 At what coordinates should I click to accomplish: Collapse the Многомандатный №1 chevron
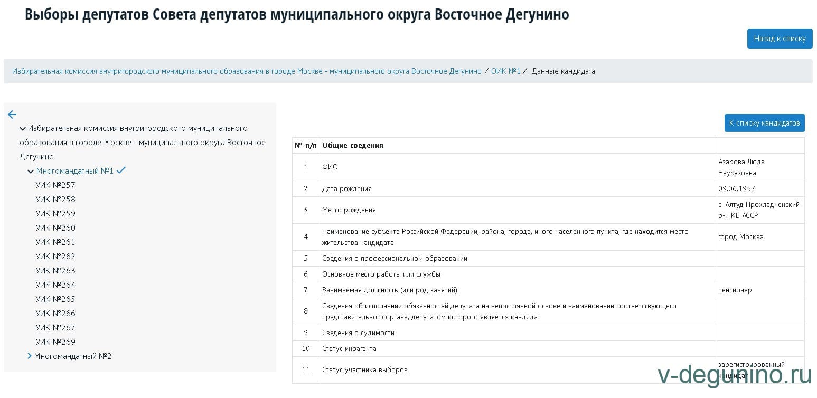(31, 172)
